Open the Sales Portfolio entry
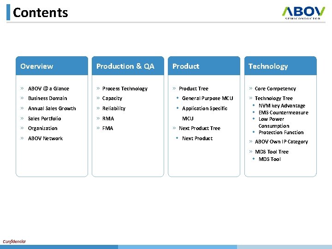Screen dimensions: 332x249 44,119
